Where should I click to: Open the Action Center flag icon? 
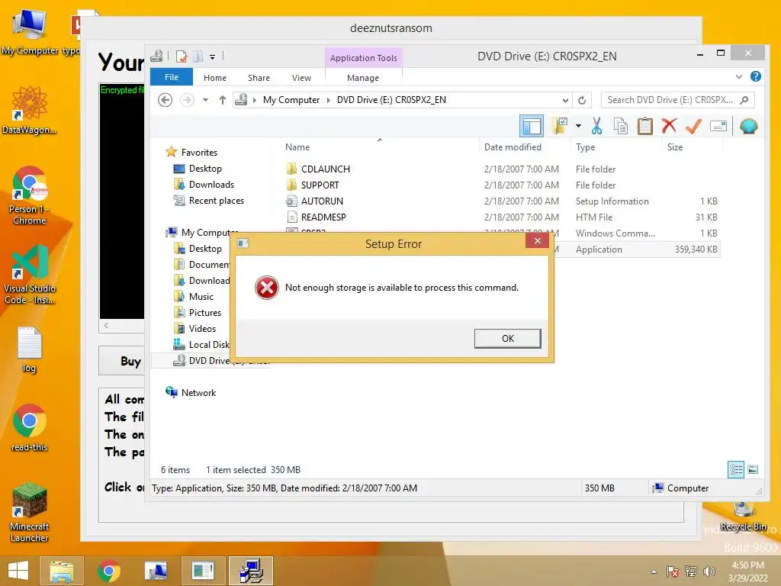pyautogui.click(x=673, y=572)
